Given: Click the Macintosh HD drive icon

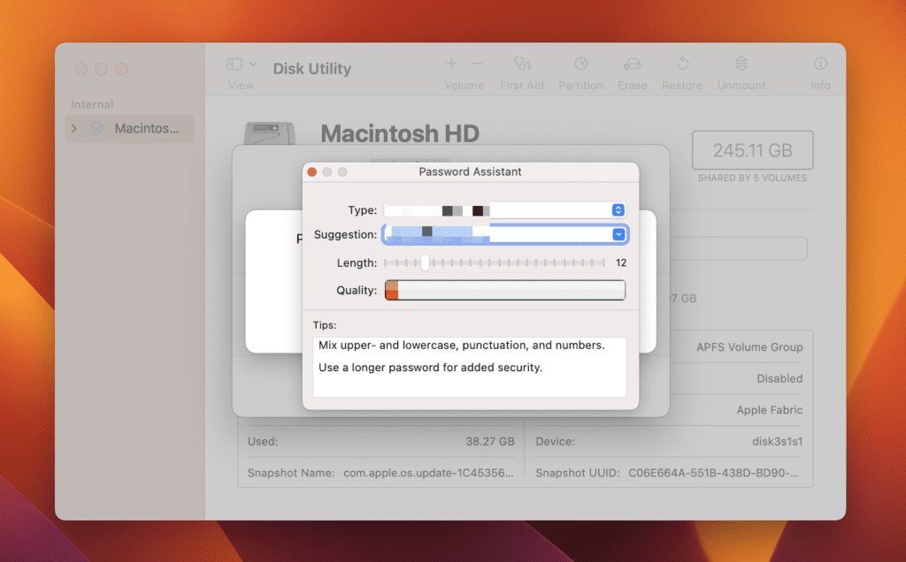Looking at the screenshot, I should point(270,133).
